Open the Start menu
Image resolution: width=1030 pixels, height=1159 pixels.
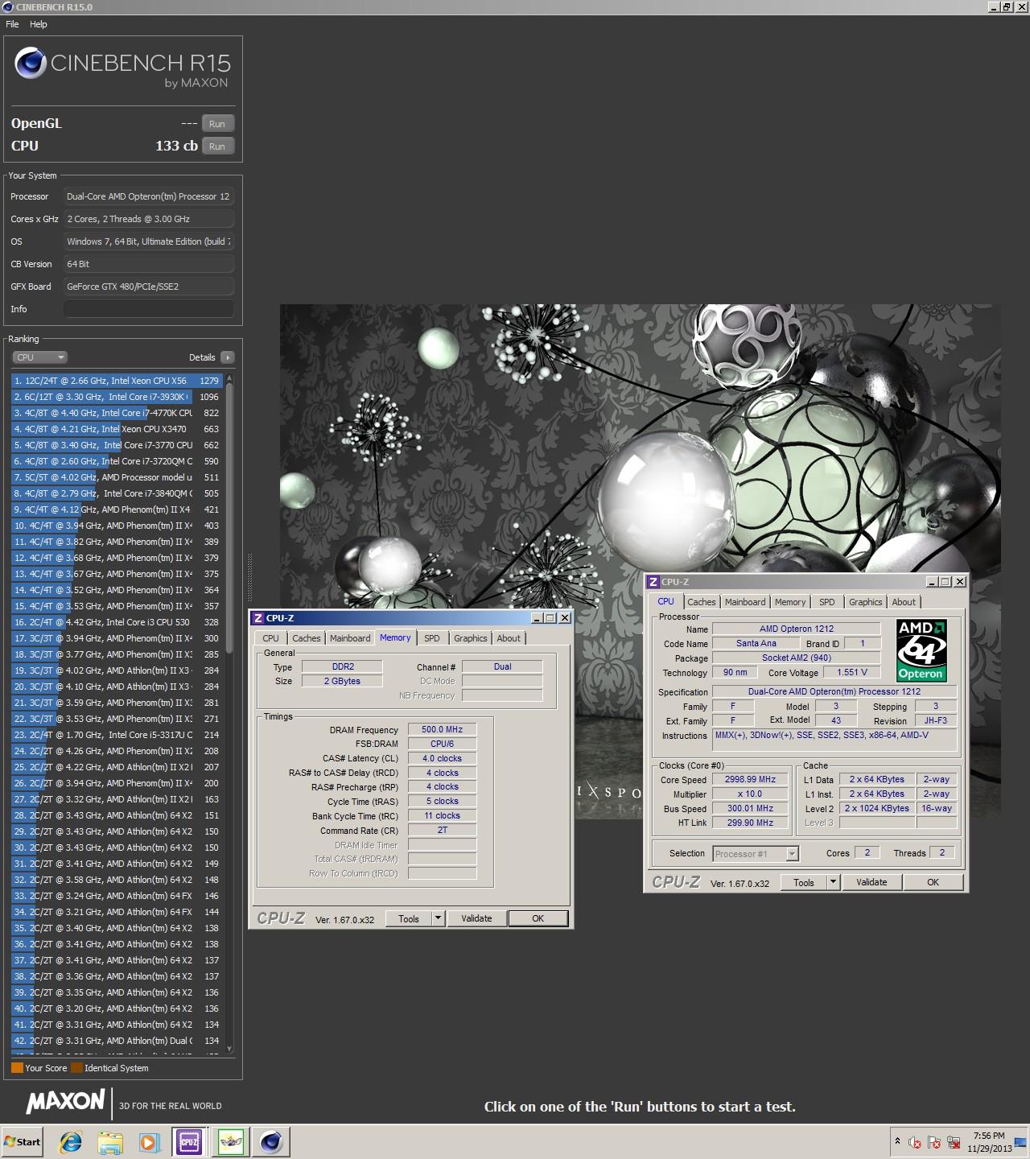point(23,1141)
